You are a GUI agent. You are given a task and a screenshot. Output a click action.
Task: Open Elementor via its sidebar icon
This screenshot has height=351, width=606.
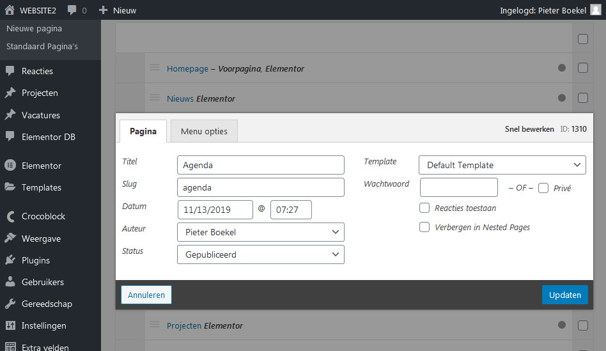click(x=10, y=166)
